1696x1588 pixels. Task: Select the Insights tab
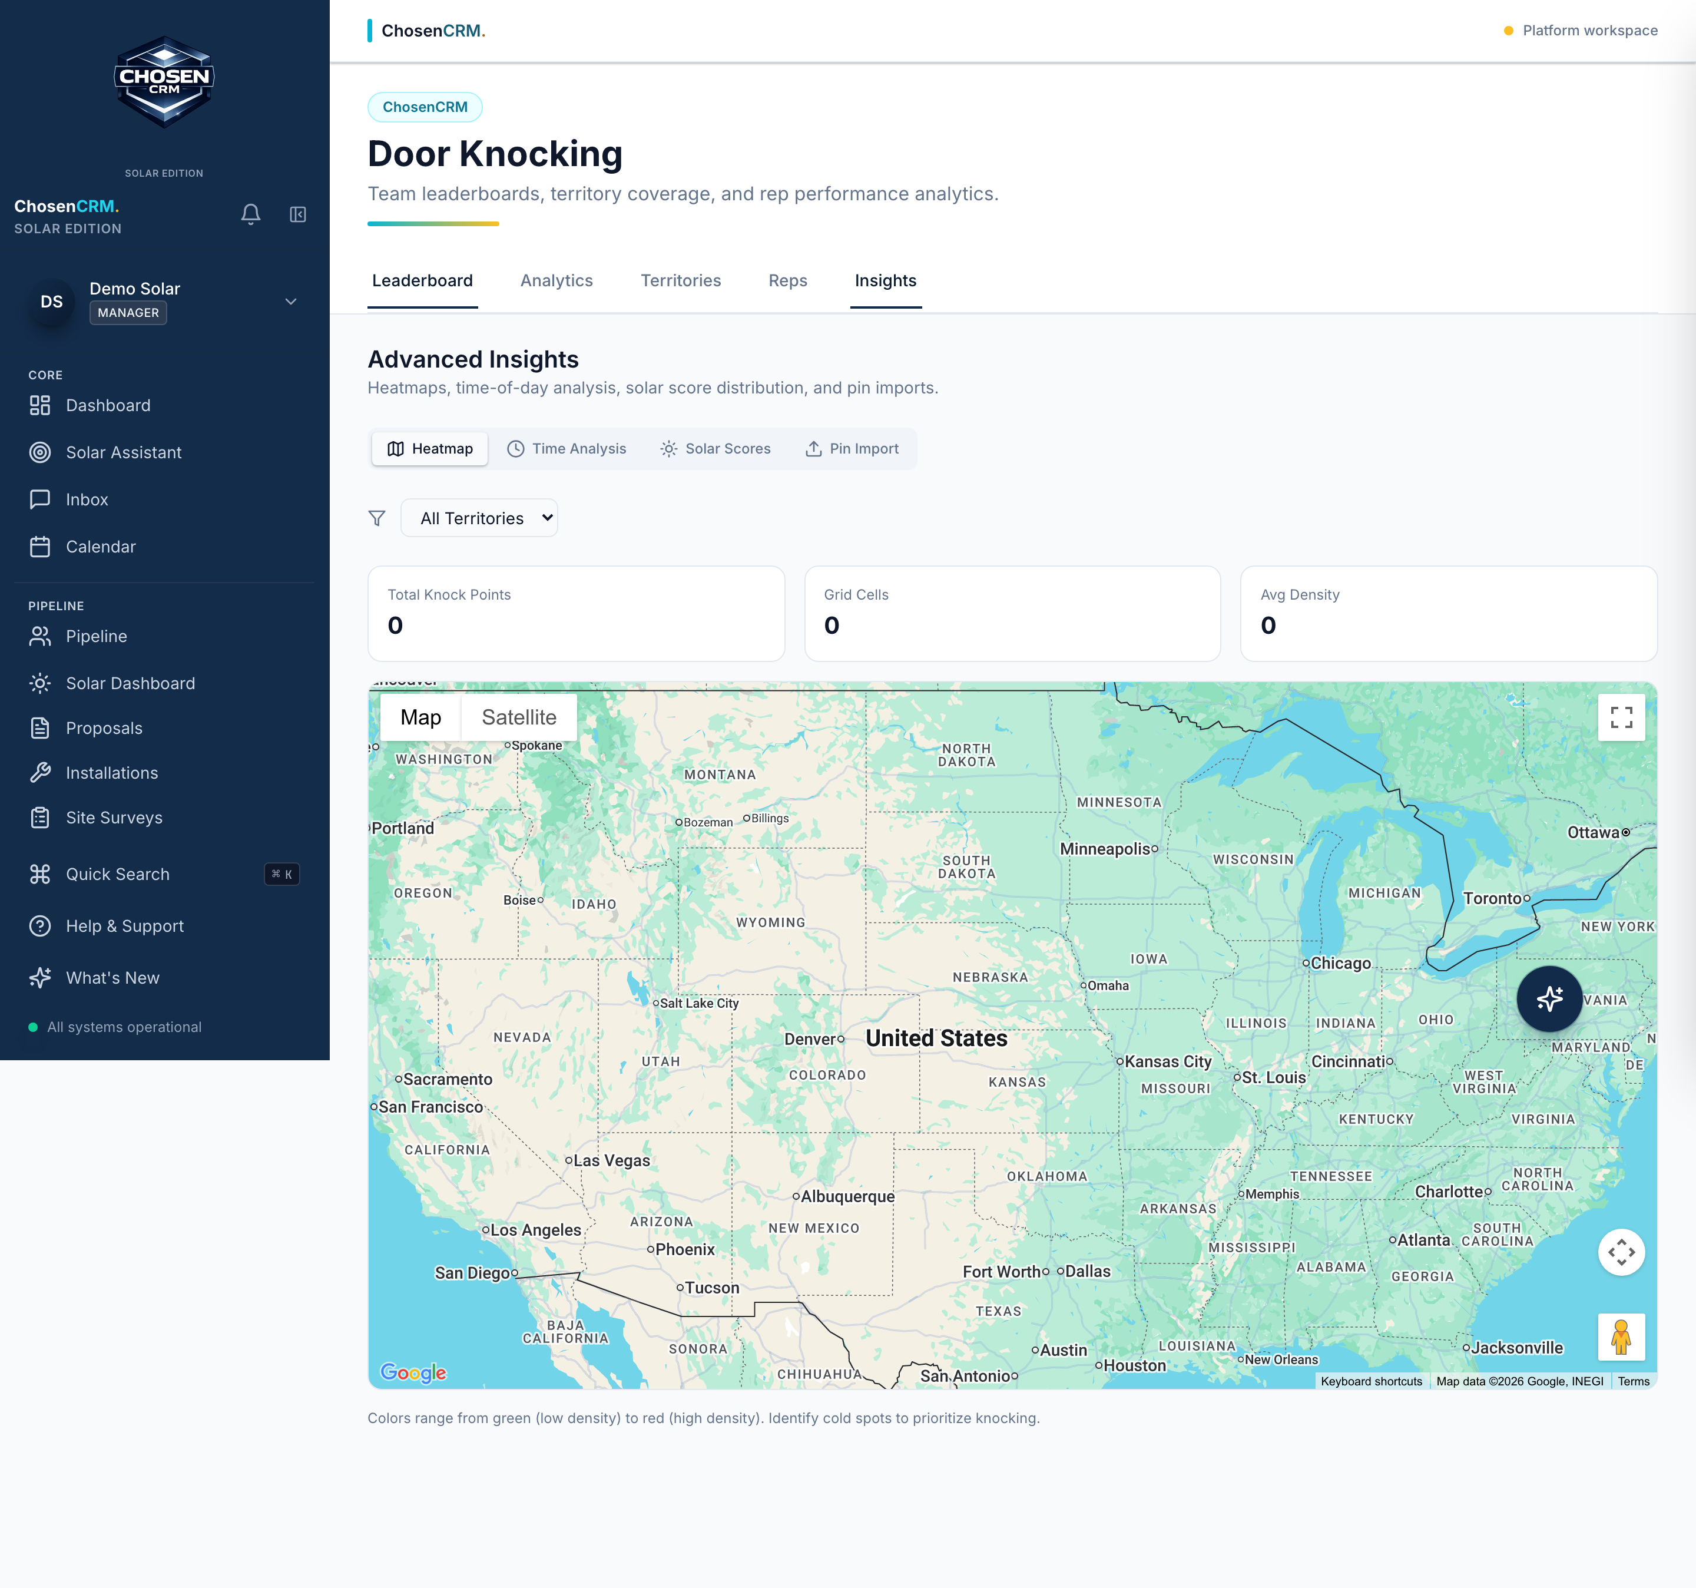[886, 281]
